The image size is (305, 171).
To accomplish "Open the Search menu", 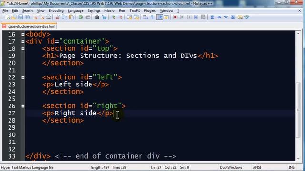I will 27,11.
